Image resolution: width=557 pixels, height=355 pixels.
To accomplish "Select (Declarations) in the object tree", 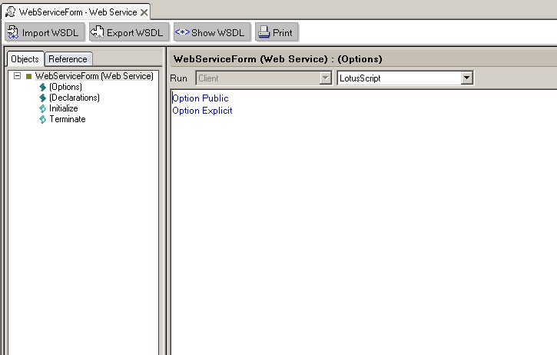I will (75, 98).
